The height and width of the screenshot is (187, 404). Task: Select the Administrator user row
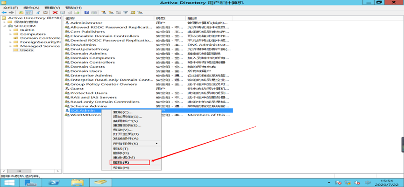(148, 23)
